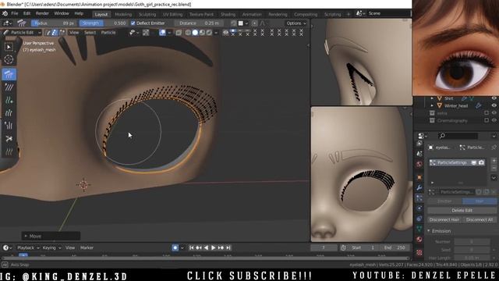Switch to Tip particle select mode
This screenshot has height=281, width=499.
point(62,33)
